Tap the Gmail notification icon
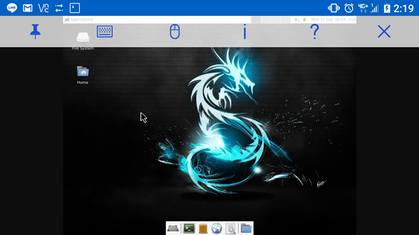The image size is (419, 235). (28, 8)
